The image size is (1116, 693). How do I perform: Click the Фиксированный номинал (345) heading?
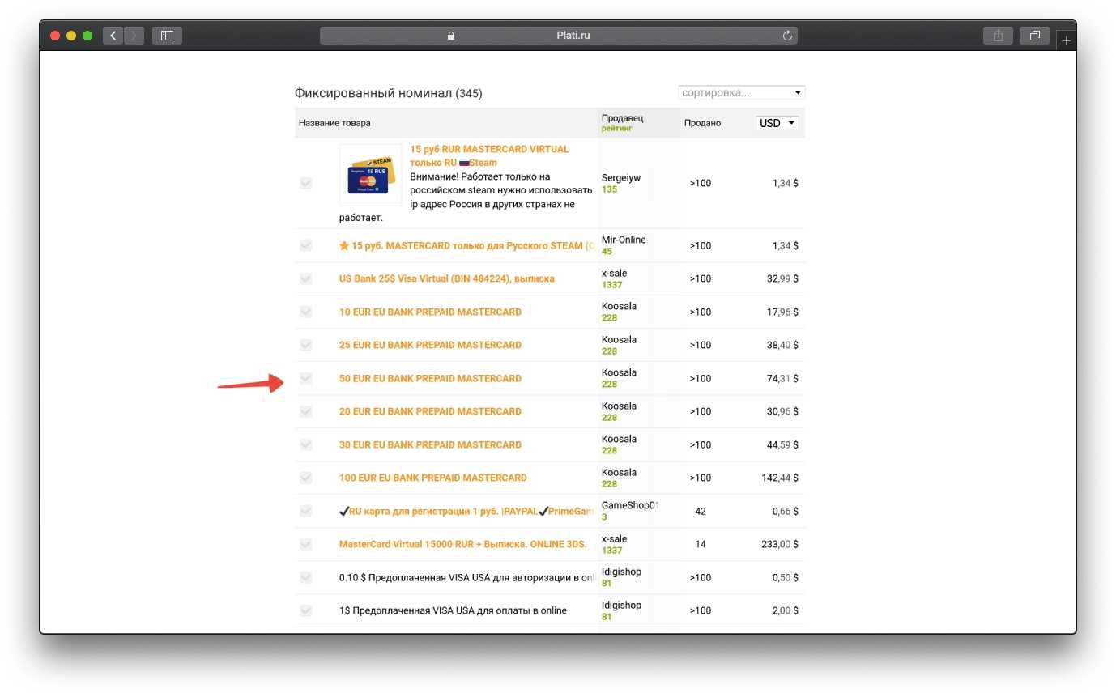click(x=389, y=93)
